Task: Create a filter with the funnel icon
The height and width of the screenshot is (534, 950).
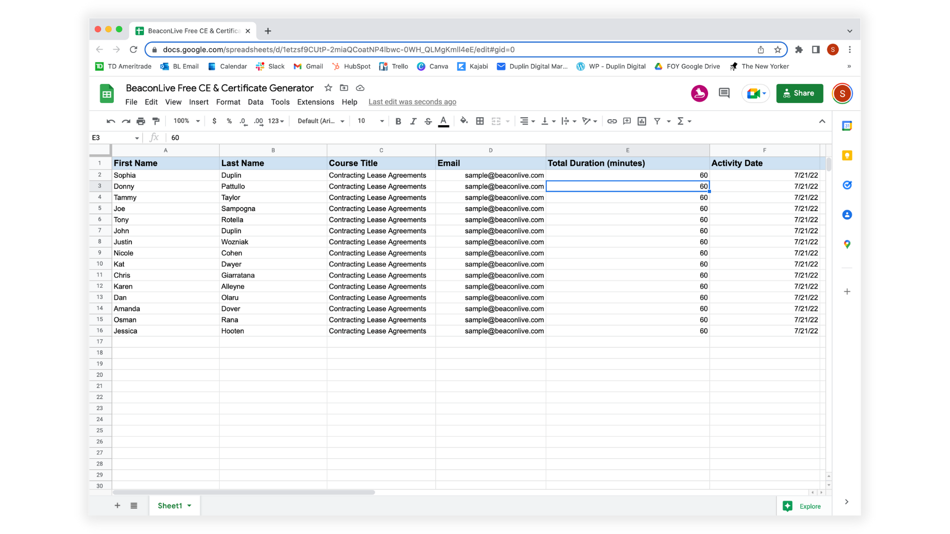Action: [657, 121]
